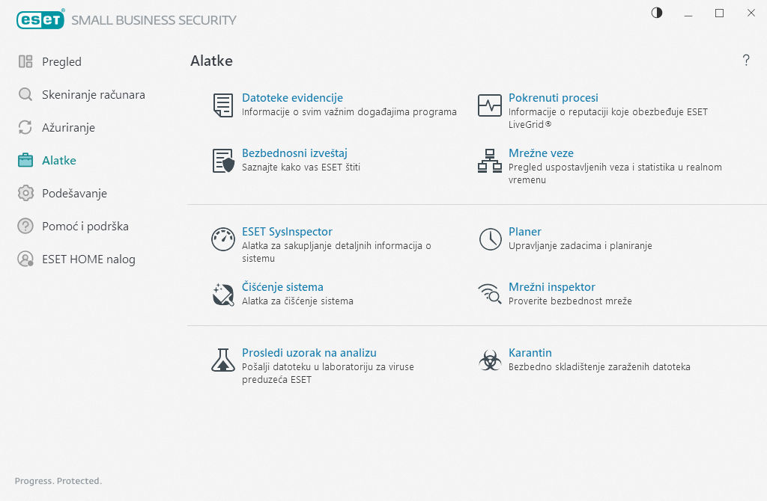
Task: Click the Mrežni inspektor Wi-Fi search icon
Action: 490,295
